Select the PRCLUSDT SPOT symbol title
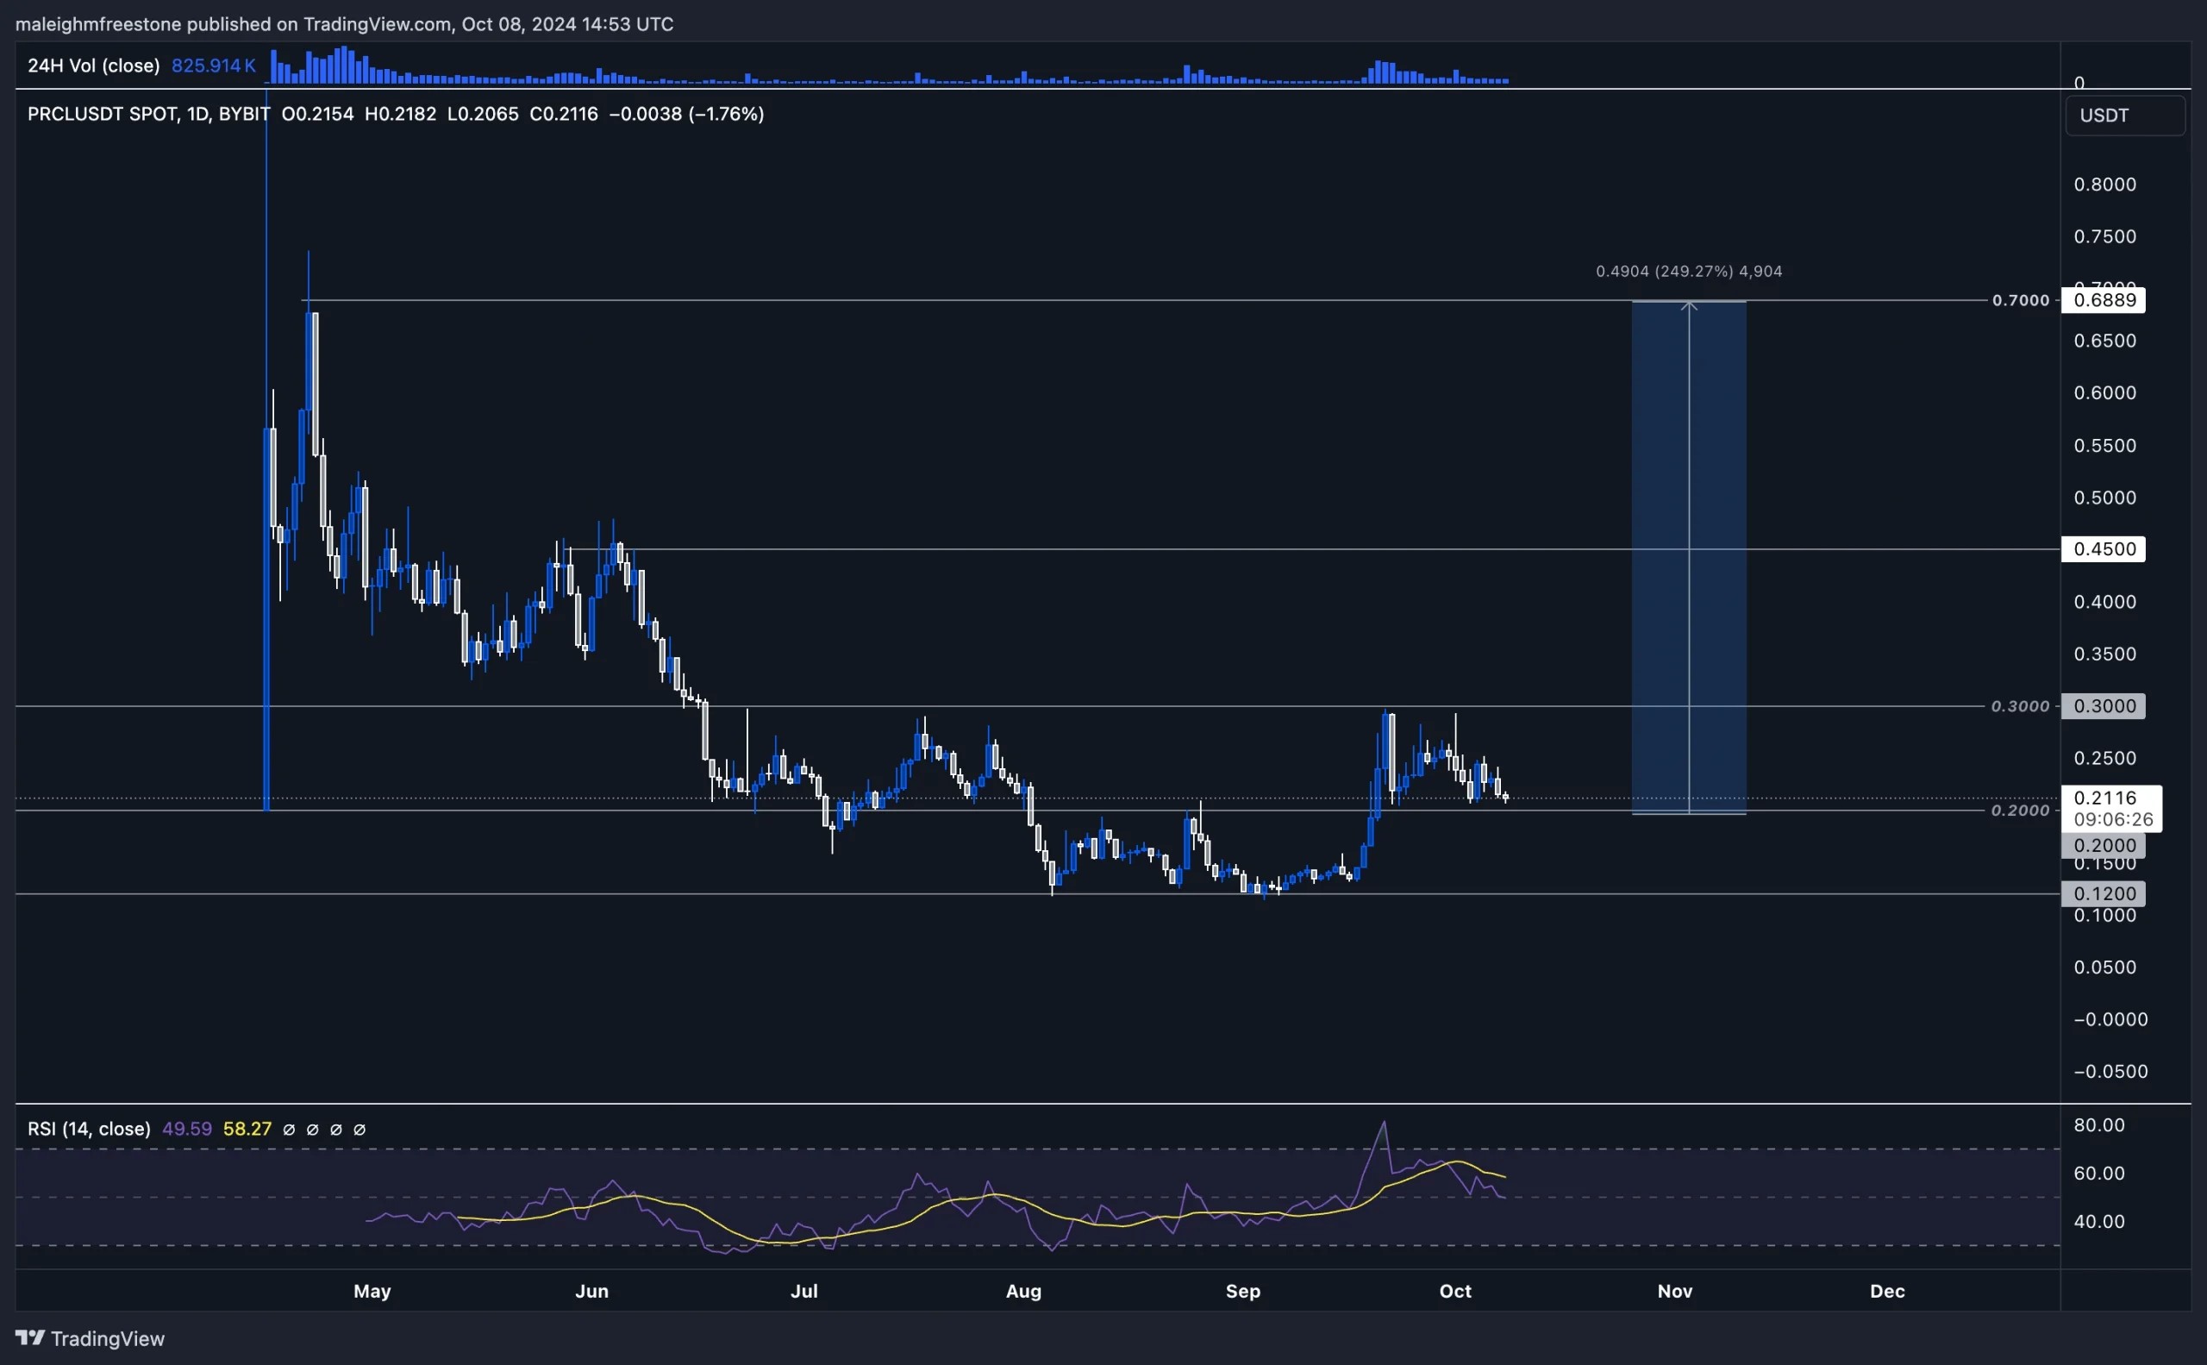 (101, 114)
